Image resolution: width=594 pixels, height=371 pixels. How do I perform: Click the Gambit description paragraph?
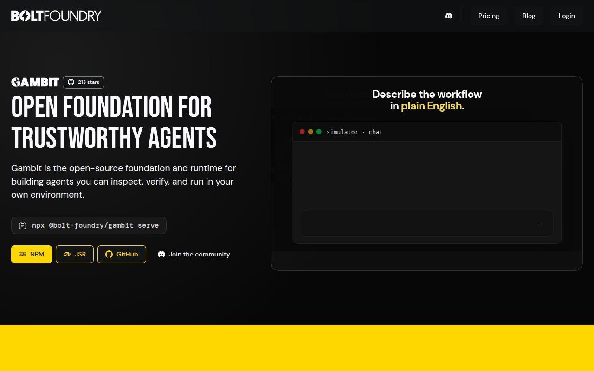pos(123,181)
